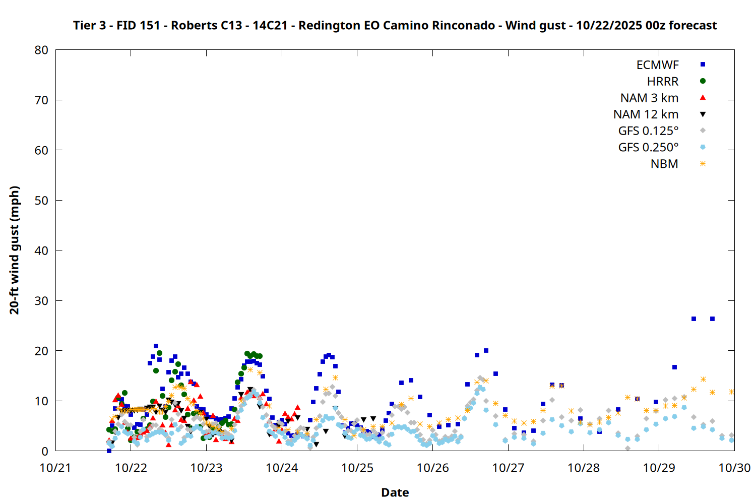The width and height of the screenshot is (756, 504).
Task: Click the 10/25 x-axis tick label
Action: click(357, 468)
